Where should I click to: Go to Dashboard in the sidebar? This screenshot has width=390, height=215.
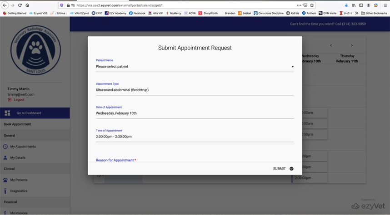[29, 113]
